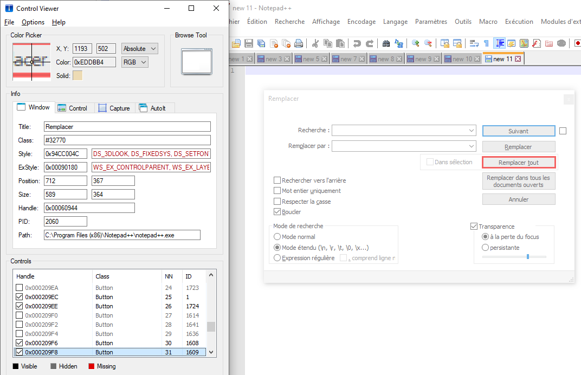Click the Zoom in magnifier icon
Viewport: 581px width, 375px height.
[415, 43]
